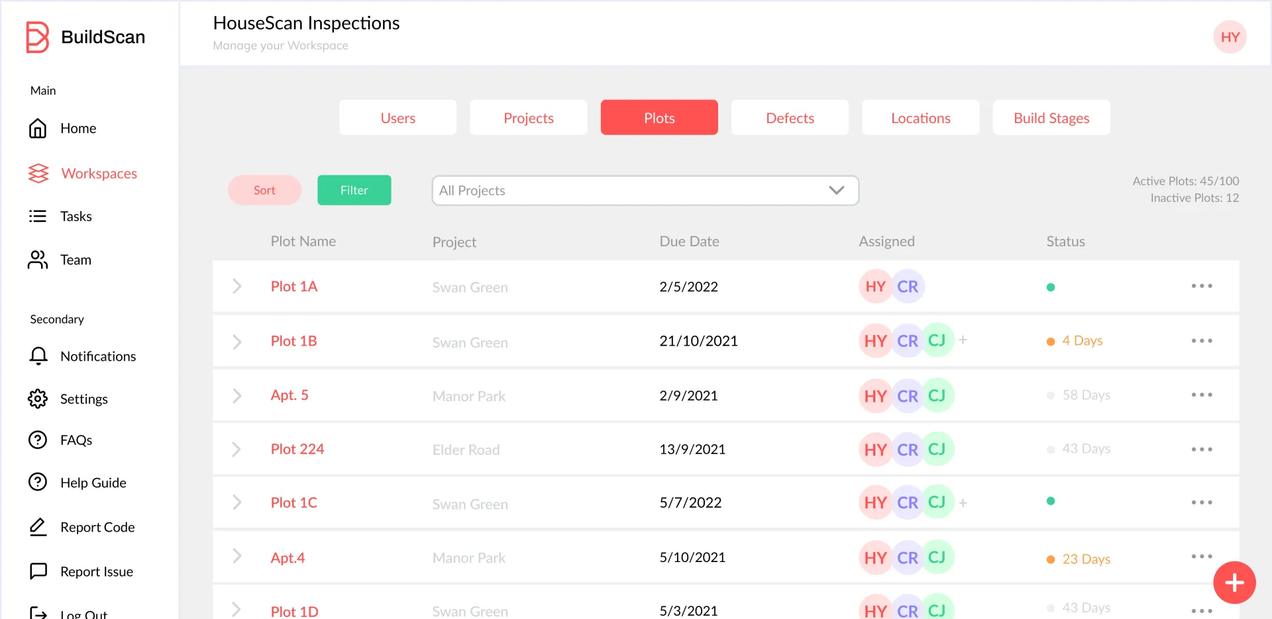Viewport: 1272px width, 619px height.
Task: Switch to the Build Stages tab
Action: pyautogui.click(x=1051, y=118)
